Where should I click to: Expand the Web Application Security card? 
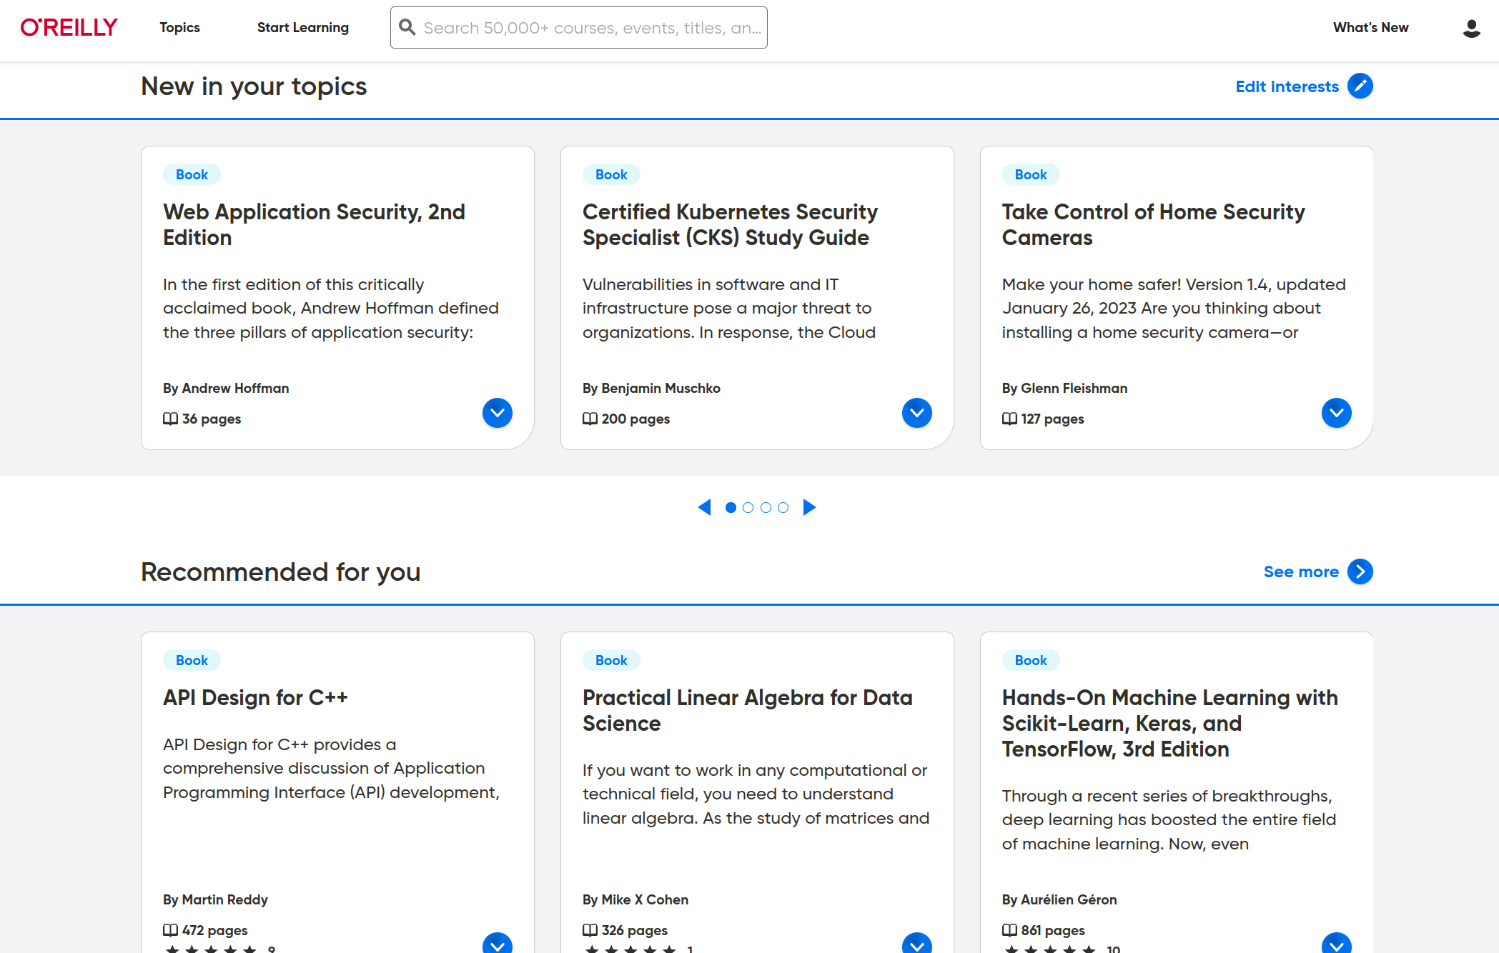pos(497,413)
